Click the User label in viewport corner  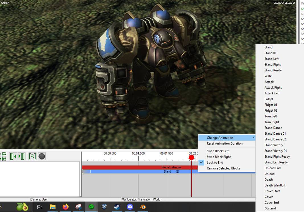(x=5, y=3)
